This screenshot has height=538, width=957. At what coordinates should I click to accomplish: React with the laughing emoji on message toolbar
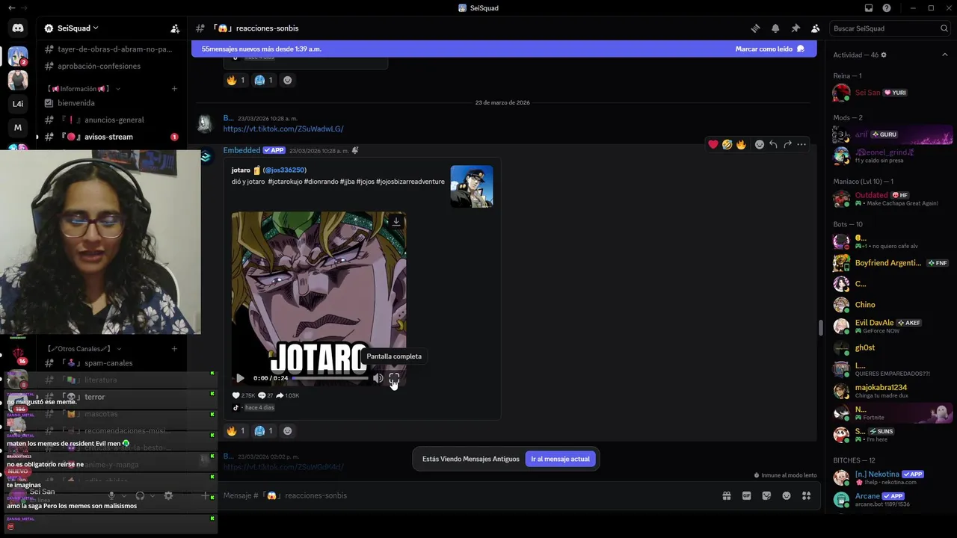tap(727, 144)
